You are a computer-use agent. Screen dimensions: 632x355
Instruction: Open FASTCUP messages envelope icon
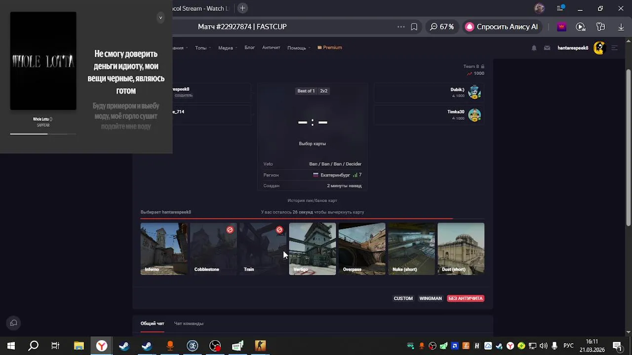point(547,48)
